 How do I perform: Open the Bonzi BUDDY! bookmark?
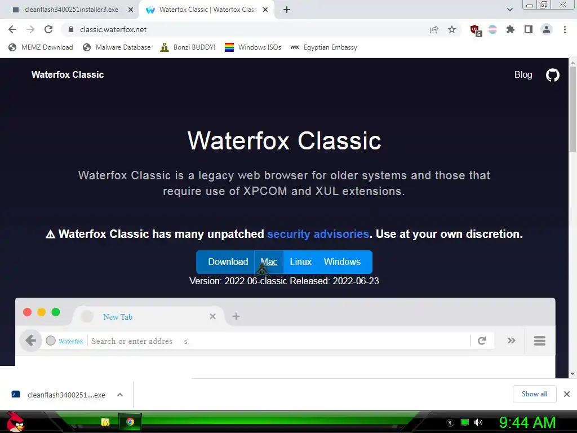[x=188, y=47]
